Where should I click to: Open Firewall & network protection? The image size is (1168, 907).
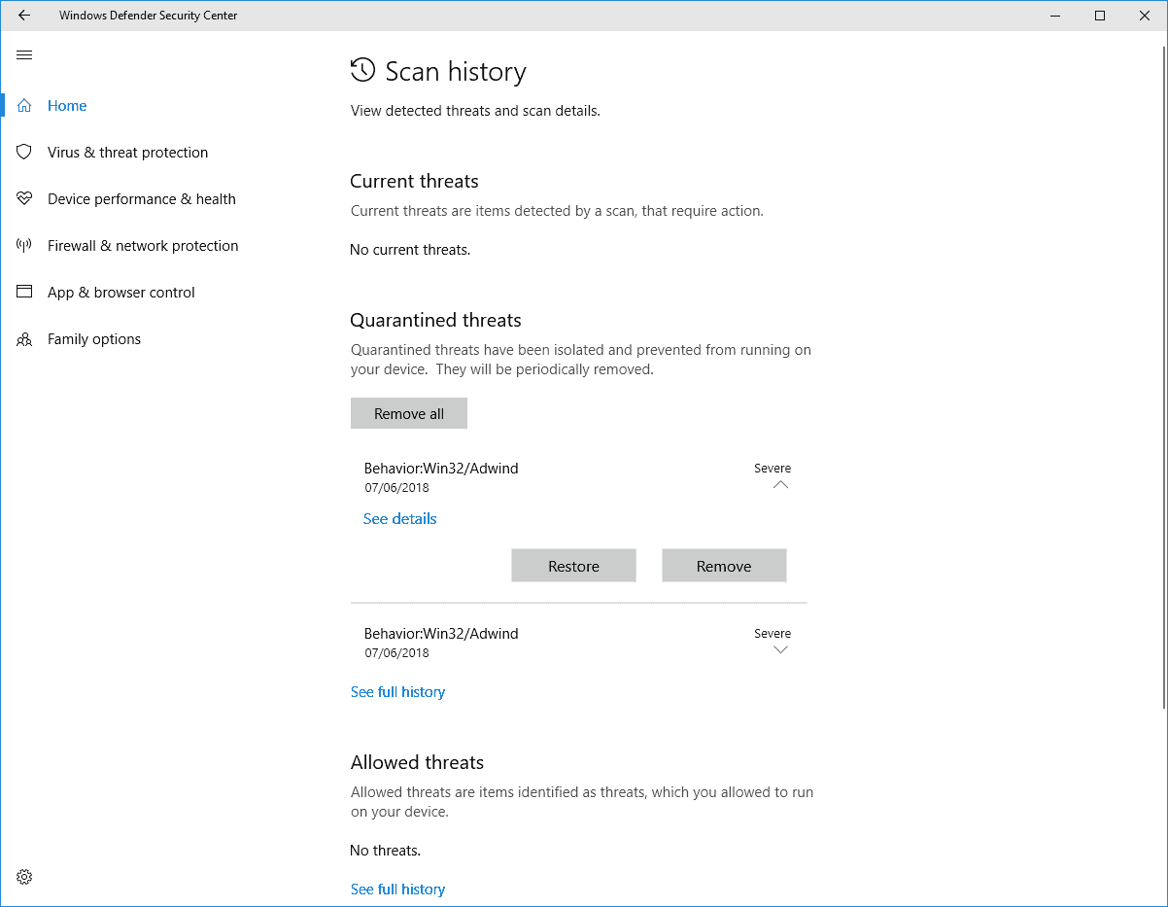[143, 246]
